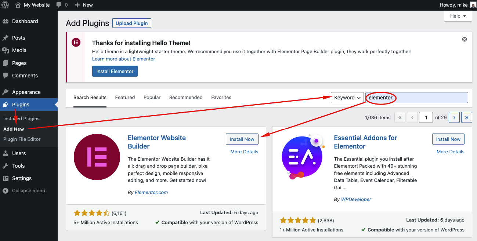Open Learn more about Elementor link
This screenshot has width=477, height=241.
(123, 59)
